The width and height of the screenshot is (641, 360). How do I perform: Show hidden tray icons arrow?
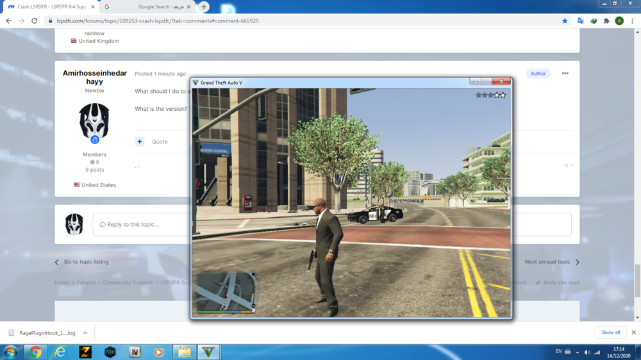pos(578,352)
